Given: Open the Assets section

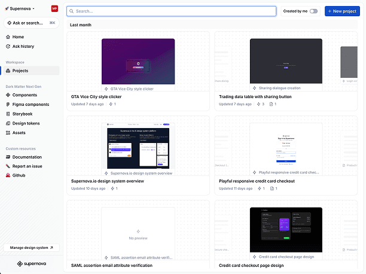Looking at the screenshot, I should 19,132.
